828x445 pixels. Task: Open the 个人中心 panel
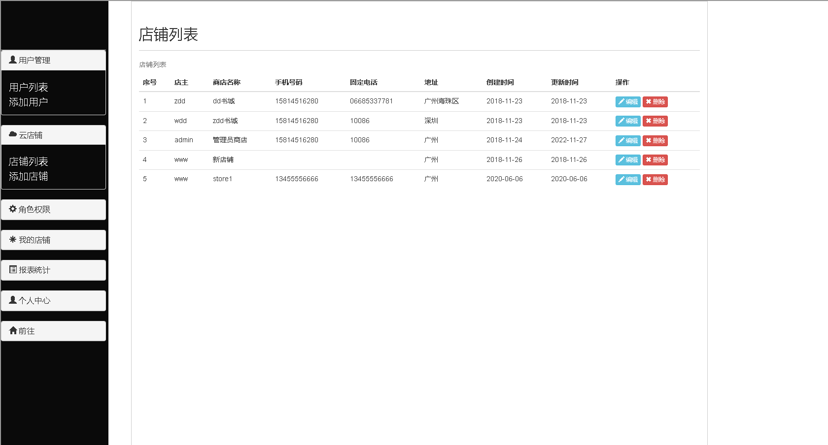pyautogui.click(x=53, y=301)
